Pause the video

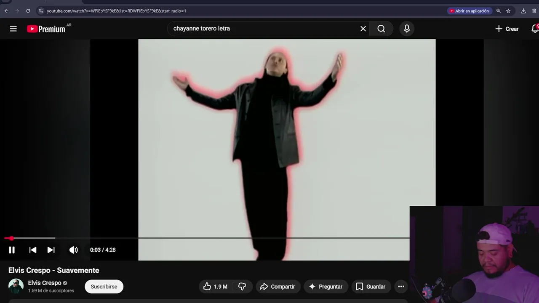pos(12,250)
